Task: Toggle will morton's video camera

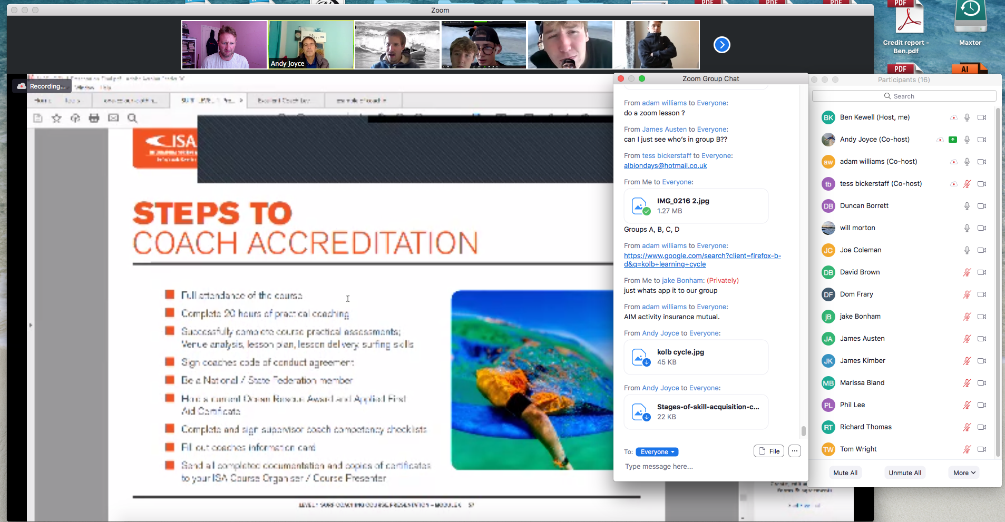Action: click(981, 228)
